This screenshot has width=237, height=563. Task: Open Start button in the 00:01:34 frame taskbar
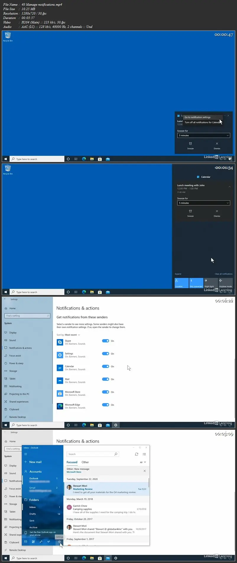pos(6,292)
